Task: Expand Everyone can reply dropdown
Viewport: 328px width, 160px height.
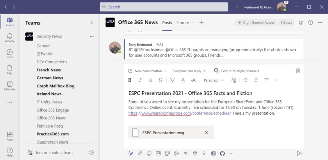Action: (x=189, y=71)
